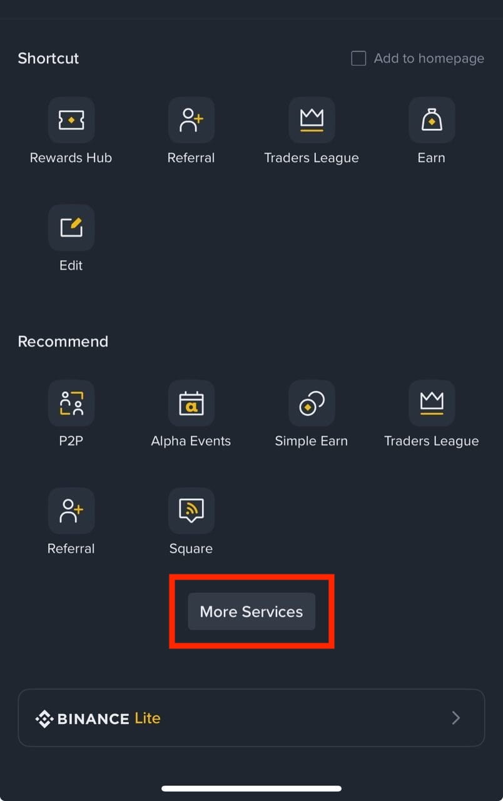Tap the Shortcut section heading
The height and width of the screenshot is (801, 503).
tap(48, 58)
